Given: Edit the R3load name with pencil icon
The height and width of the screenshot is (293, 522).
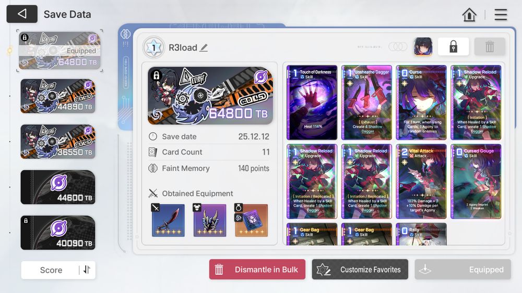Looking at the screenshot, I should point(204,48).
